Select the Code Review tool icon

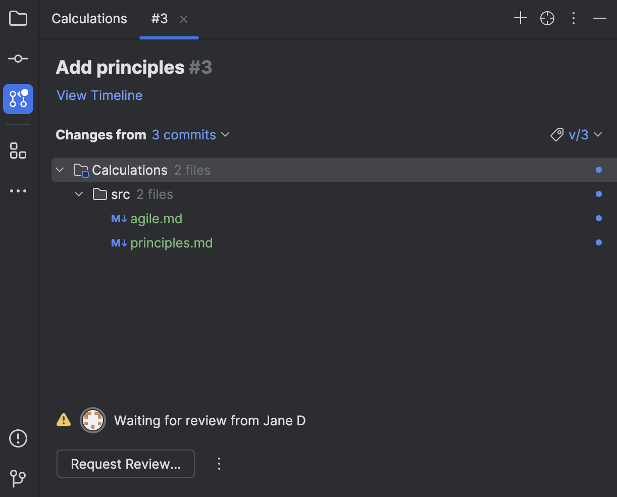(18, 99)
